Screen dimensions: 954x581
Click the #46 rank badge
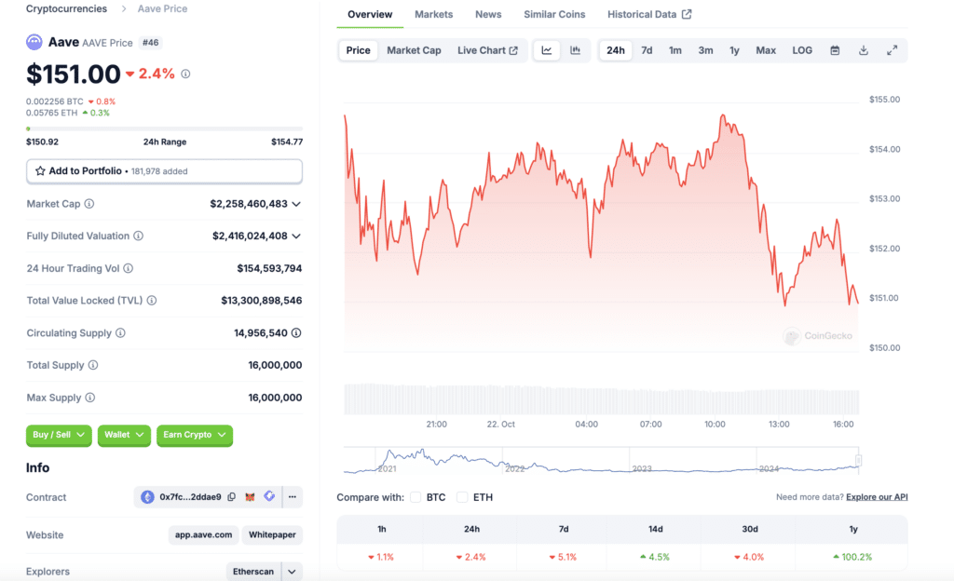150,43
